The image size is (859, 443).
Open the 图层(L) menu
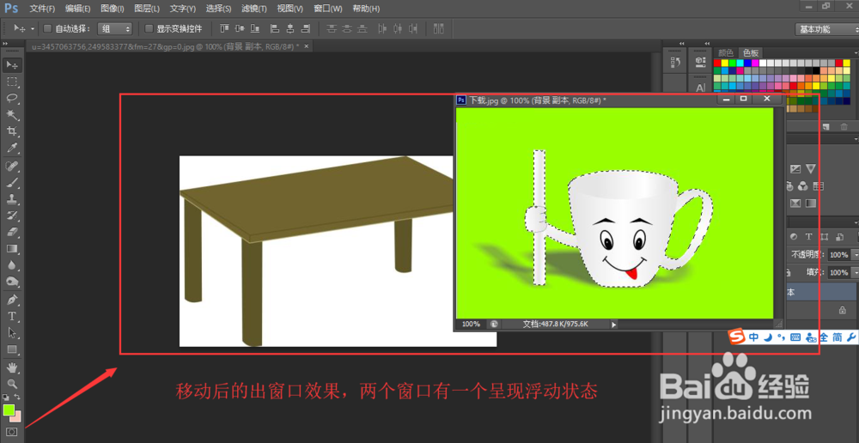tap(147, 9)
